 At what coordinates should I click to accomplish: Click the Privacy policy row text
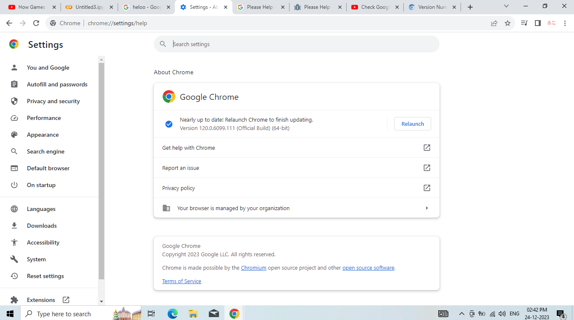pyautogui.click(x=179, y=188)
